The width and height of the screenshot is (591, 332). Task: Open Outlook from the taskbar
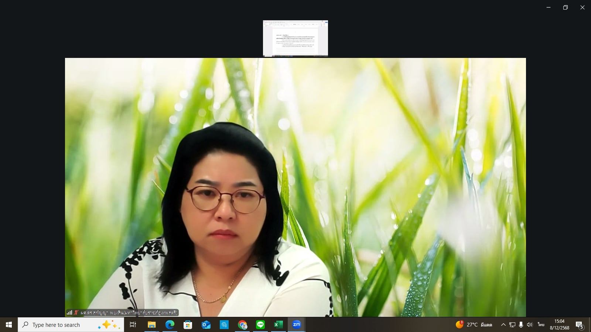206,325
